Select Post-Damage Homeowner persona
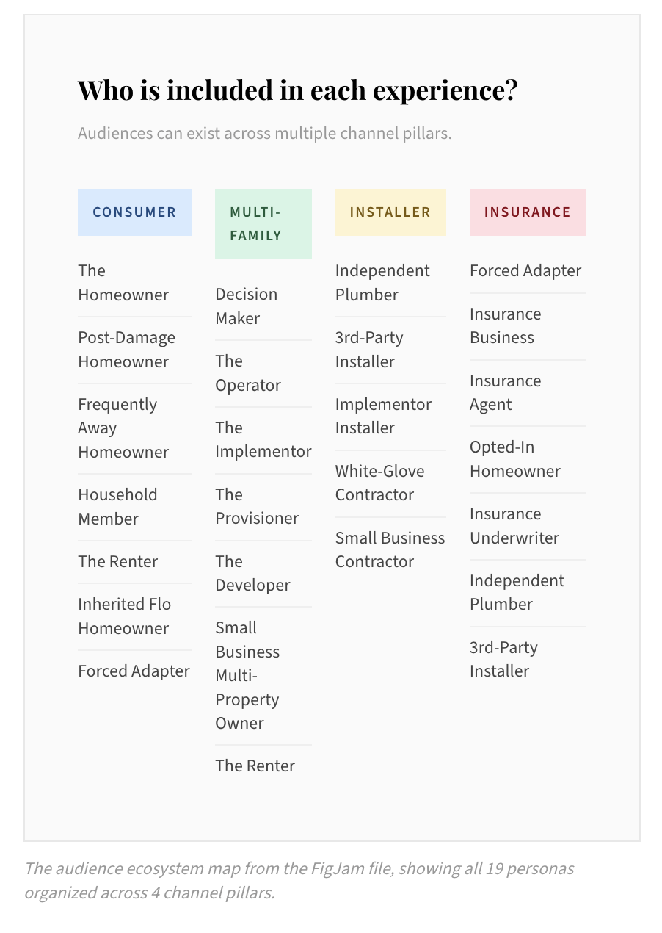Image resolution: width=662 pixels, height=933 pixels. (x=127, y=350)
